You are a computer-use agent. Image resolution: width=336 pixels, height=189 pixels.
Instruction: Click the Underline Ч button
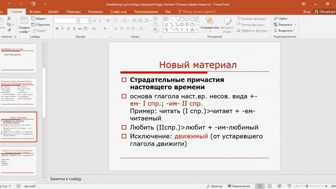(x=68, y=28)
